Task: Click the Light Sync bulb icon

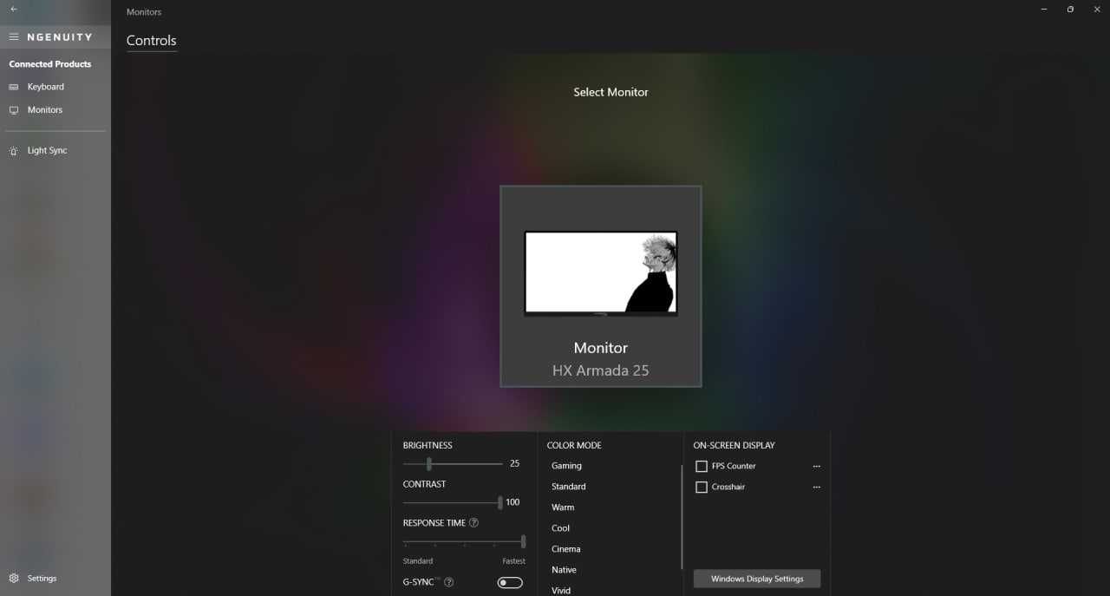Action: tap(14, 151)
